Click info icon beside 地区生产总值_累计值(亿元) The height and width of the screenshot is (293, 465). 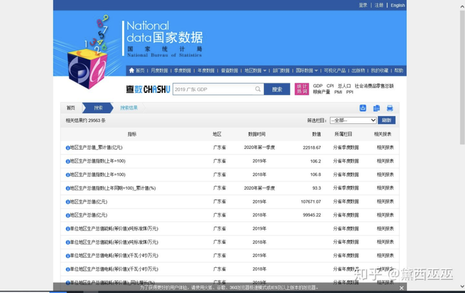coord(68,148)
